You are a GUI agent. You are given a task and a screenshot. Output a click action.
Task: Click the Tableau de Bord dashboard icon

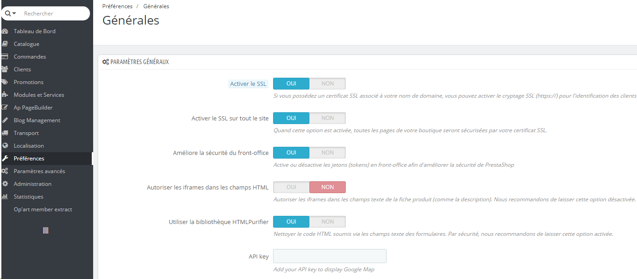click(x=5, y=31)
